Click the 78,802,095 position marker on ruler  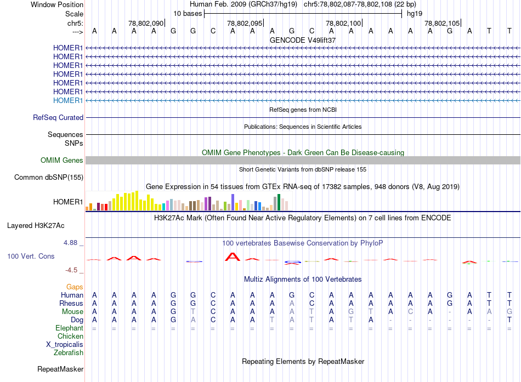[245, 23]
